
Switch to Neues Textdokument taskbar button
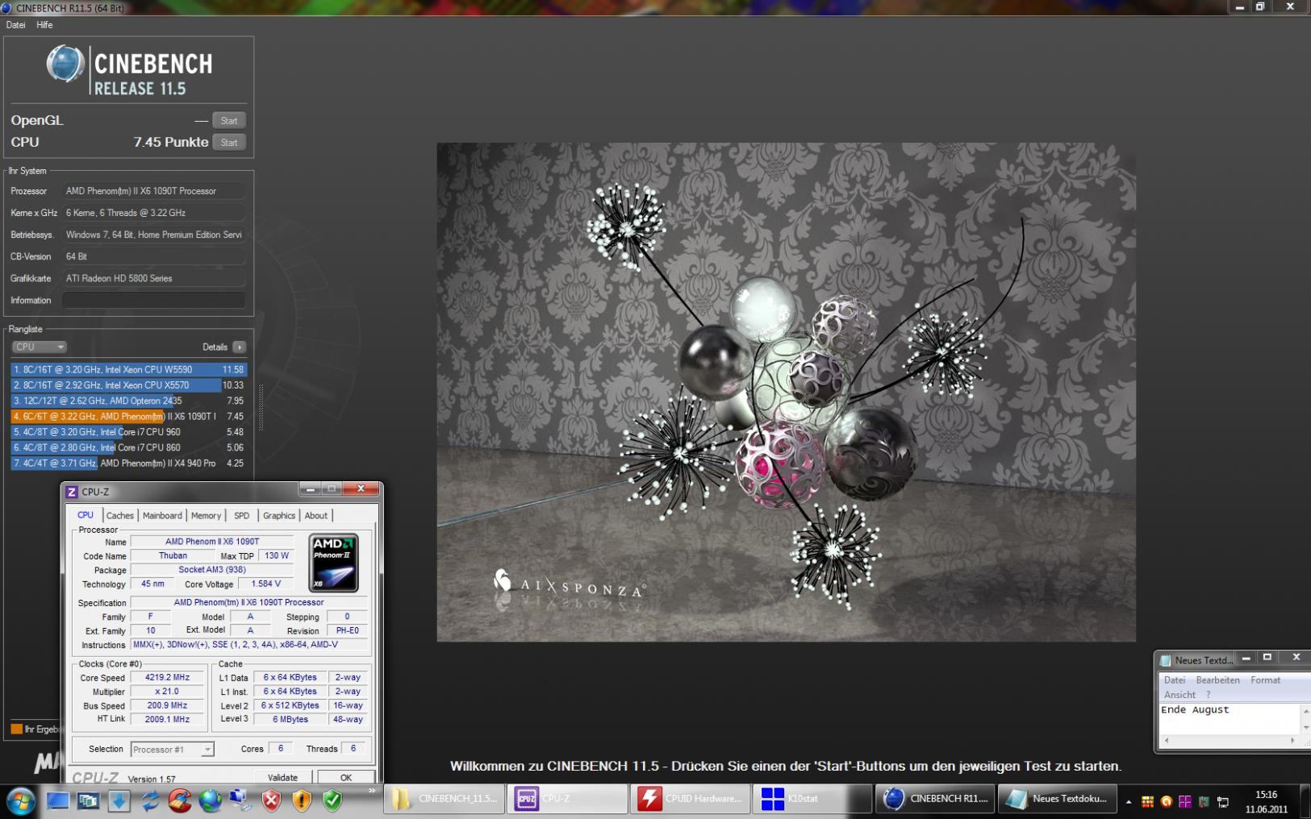[x=1058, y=799]
